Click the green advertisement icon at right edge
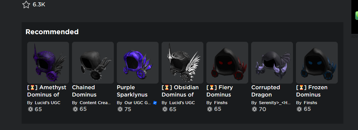358x130 pixels. pos(356,16)
